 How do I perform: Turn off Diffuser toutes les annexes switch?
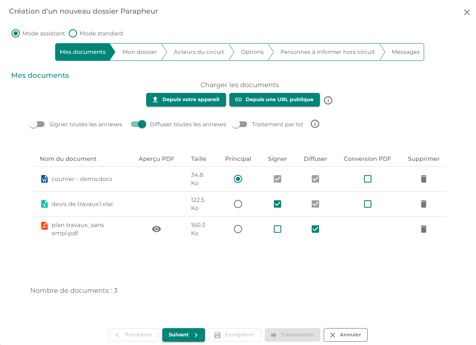coord(138,124)
